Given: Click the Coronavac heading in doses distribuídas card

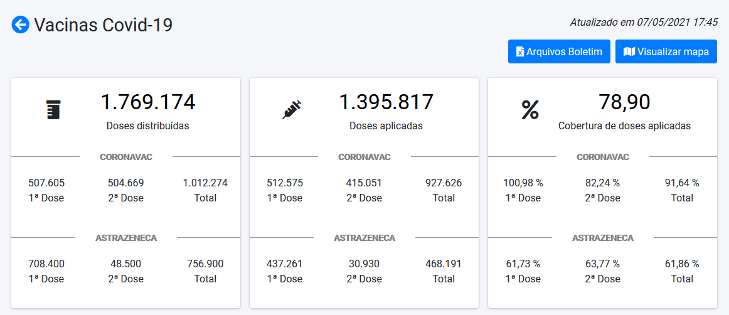Looking at the screenshot, I should [x=125, y=157].
